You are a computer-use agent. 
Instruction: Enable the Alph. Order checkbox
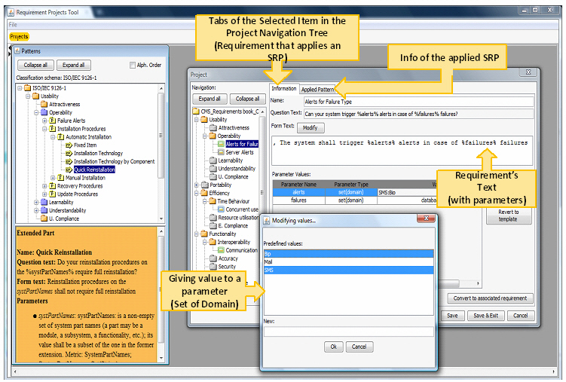coord(132,65)
